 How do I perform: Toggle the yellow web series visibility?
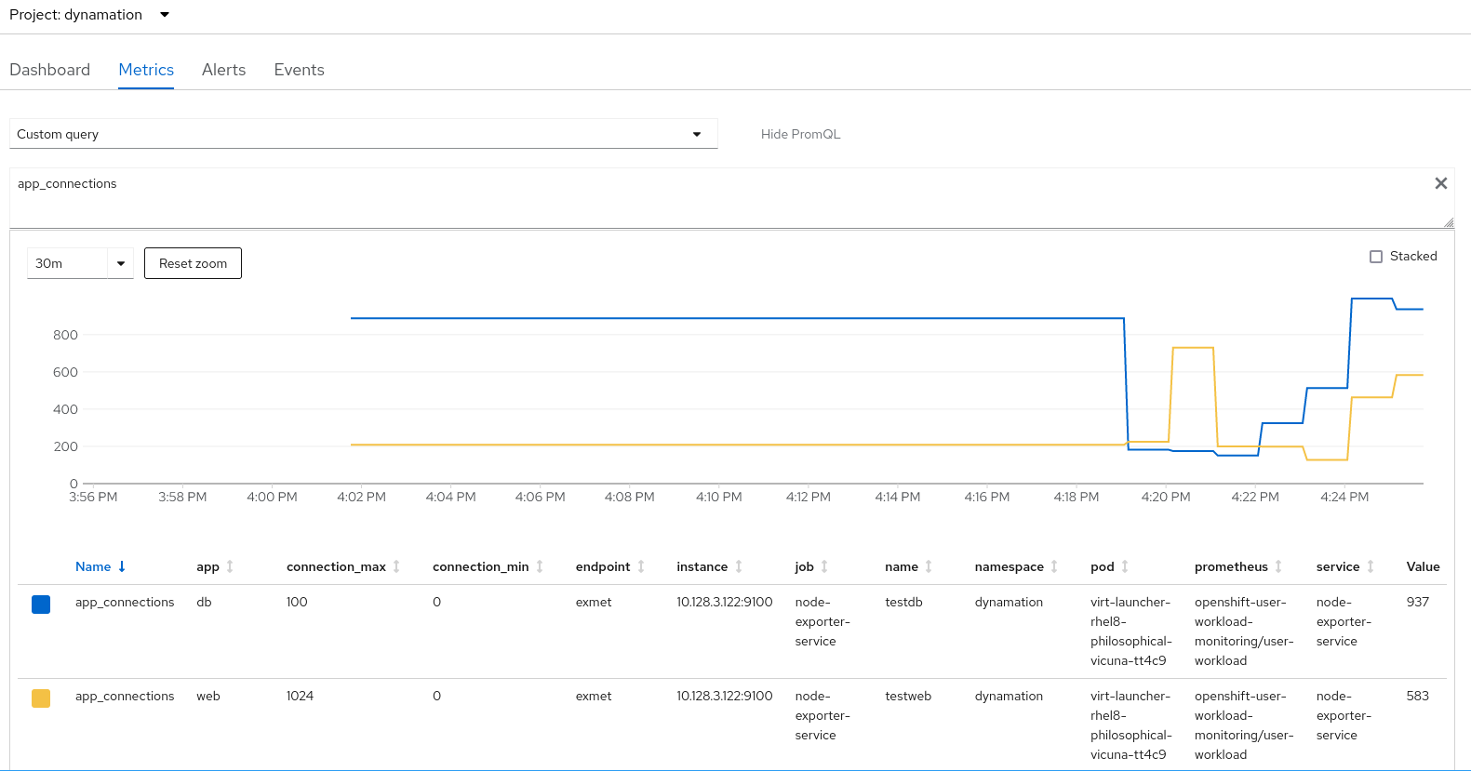tap(41, 698)
